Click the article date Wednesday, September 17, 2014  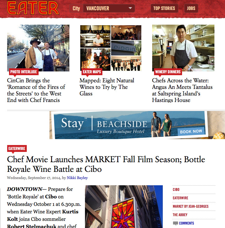tap(34, 178)
